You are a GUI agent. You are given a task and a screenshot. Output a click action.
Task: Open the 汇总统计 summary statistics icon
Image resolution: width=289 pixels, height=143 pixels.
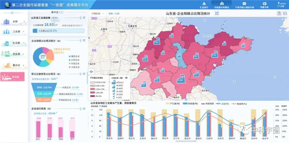[x=204, y=4]
